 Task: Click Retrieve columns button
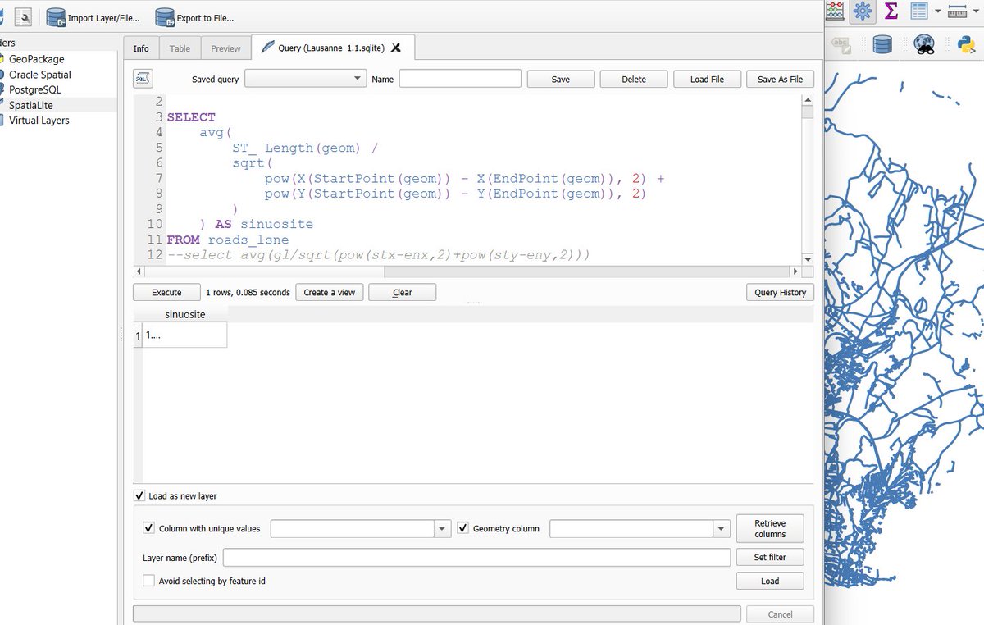pos(770,528)
